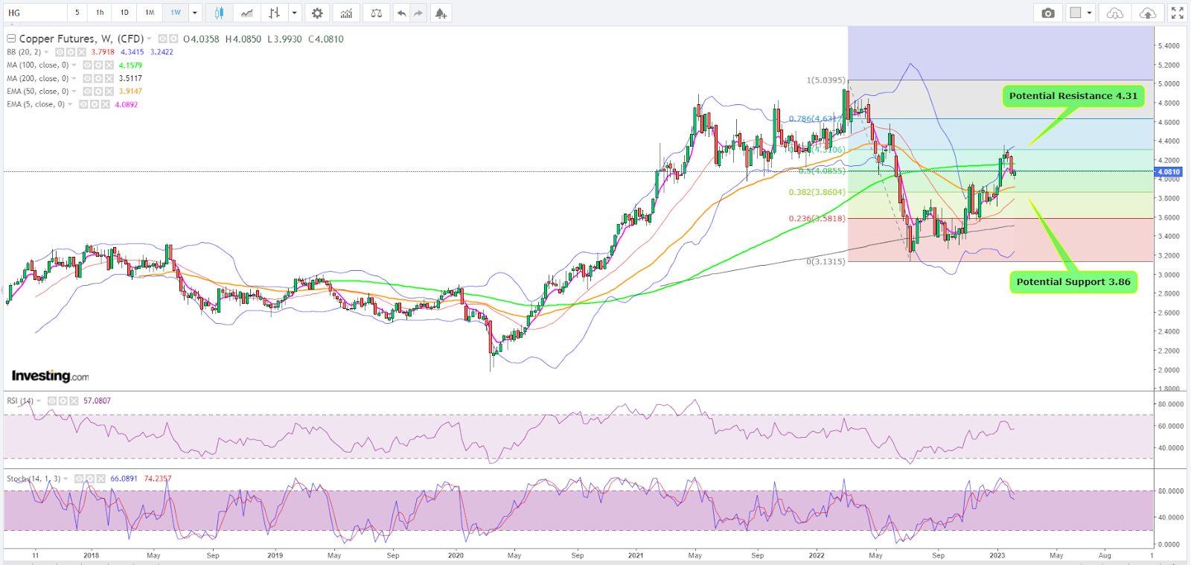Collapse the indicator legend box
1191x565 pixels.
[x=11, y=39]
